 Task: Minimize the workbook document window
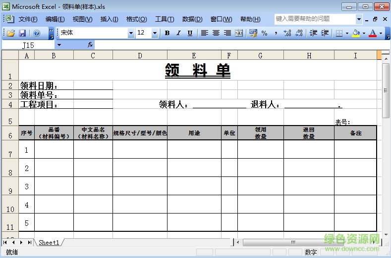click(x=367, y=19)
